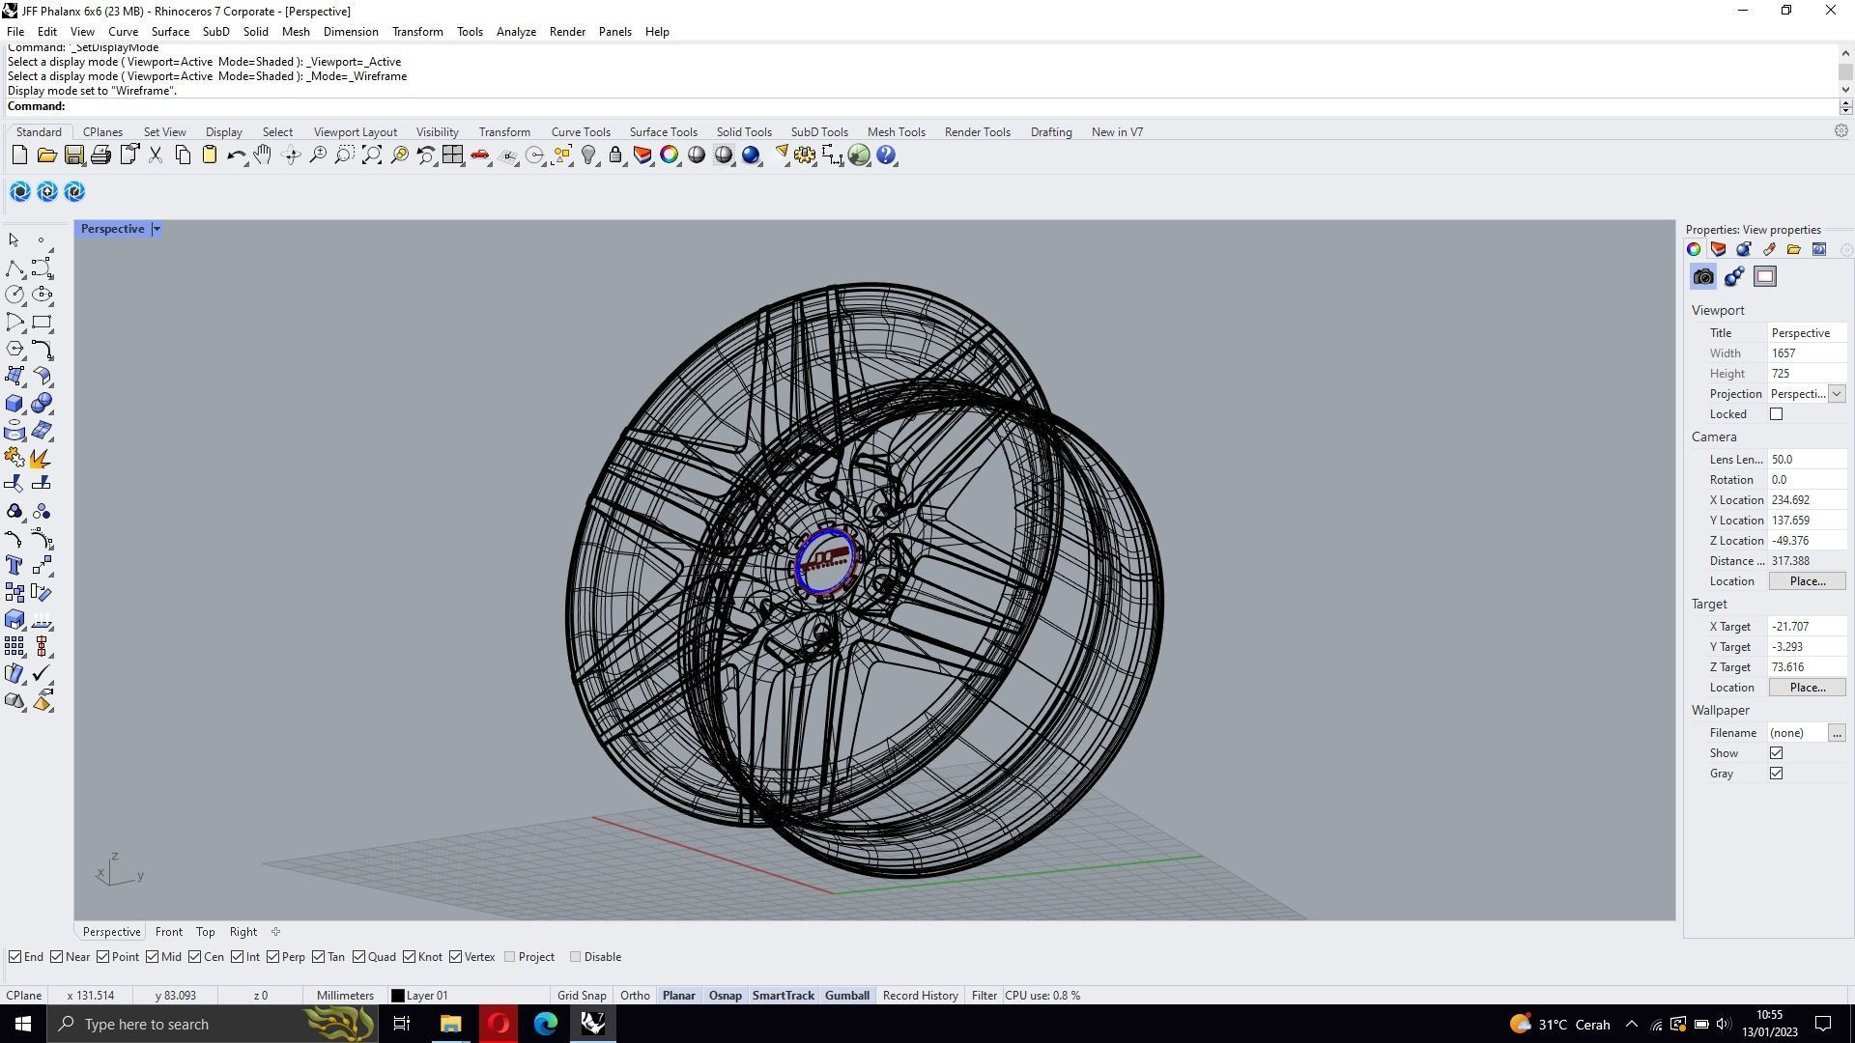1855x1043 pixels.
Task: Open a file with the folder icon
Action: 46,155
